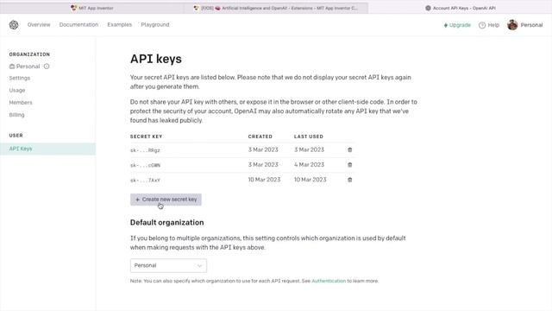Click the briefcase icon beside Personal in sidebar

[x=12, y=67]
